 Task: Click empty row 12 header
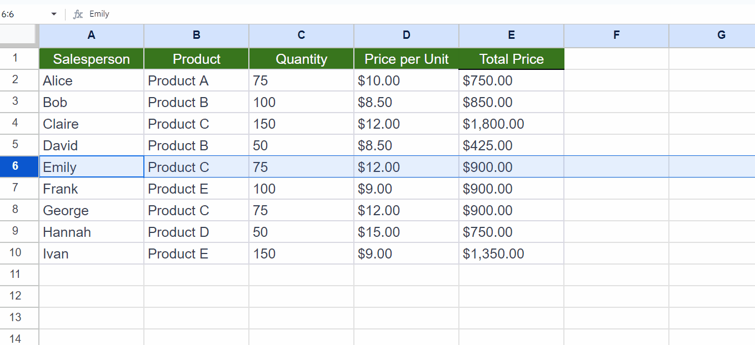(19, 296)
